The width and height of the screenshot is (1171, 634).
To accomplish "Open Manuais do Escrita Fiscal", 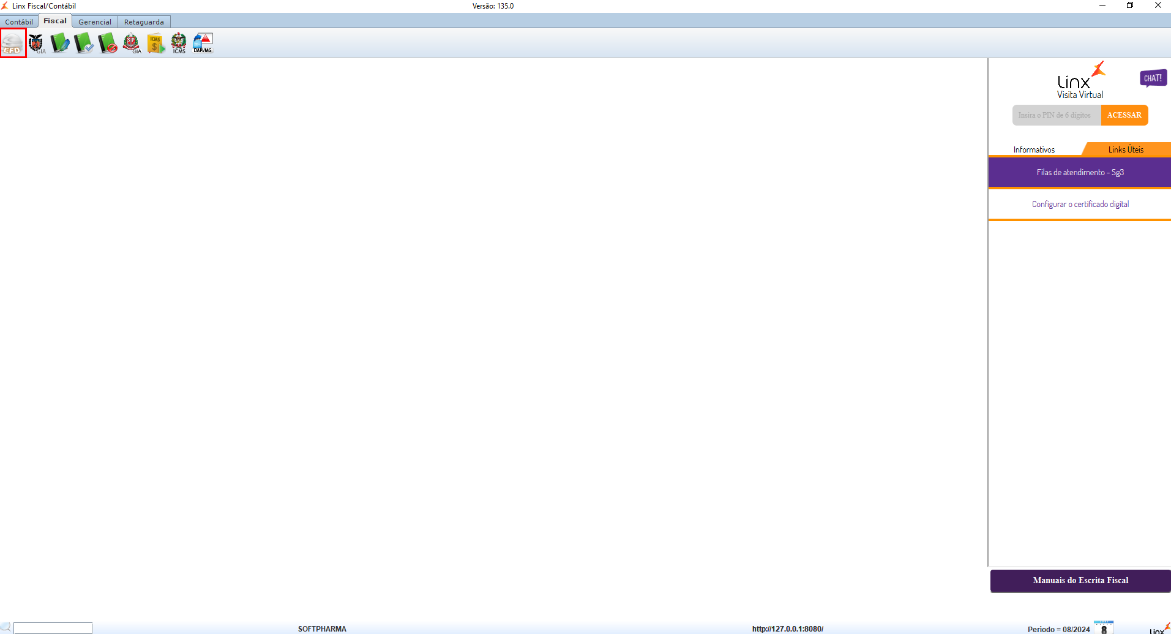I will point(1080,581).
